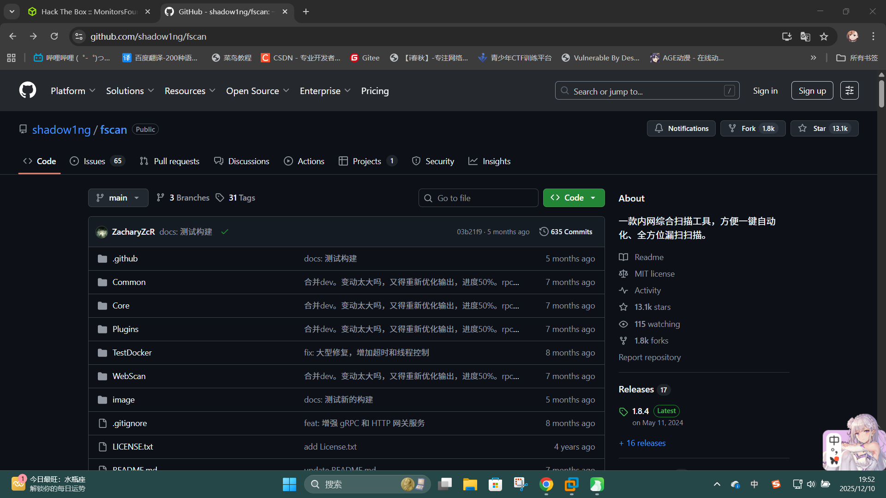Toggle the Chinese input mode tray indicator
Viewport: 886px width, 498px height.
tap(754, 484)
